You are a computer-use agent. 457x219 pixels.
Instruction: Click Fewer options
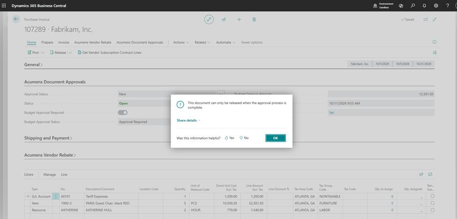(252, 43)
